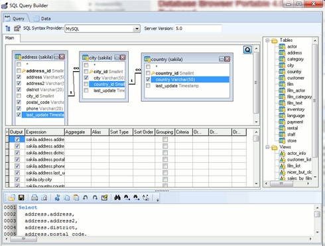The height and width of the screenshot is (246, 325).
Task: Check last_update Timestamp in country table
Action: [148, 86]
